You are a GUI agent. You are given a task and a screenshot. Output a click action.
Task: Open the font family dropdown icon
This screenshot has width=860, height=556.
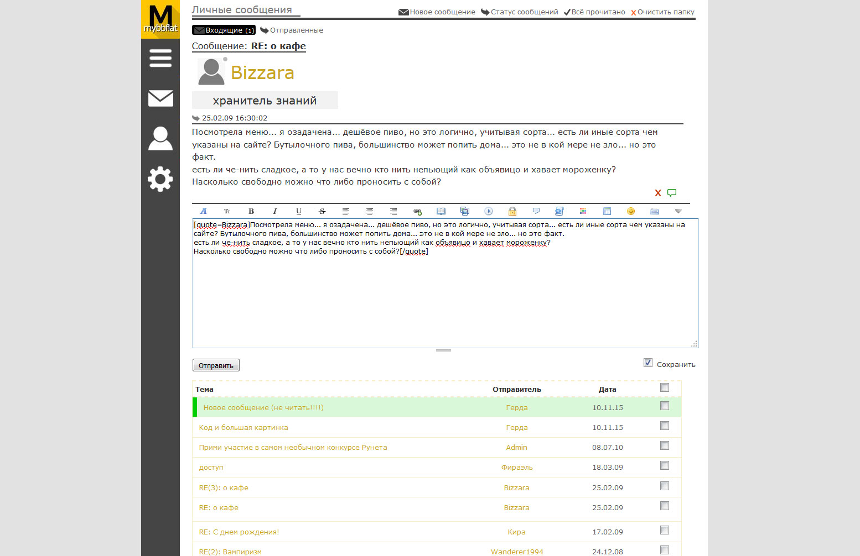[x=204, y=211]
